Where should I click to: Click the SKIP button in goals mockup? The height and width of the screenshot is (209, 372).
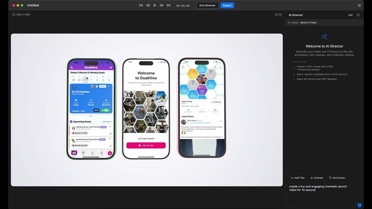point(96,110)
